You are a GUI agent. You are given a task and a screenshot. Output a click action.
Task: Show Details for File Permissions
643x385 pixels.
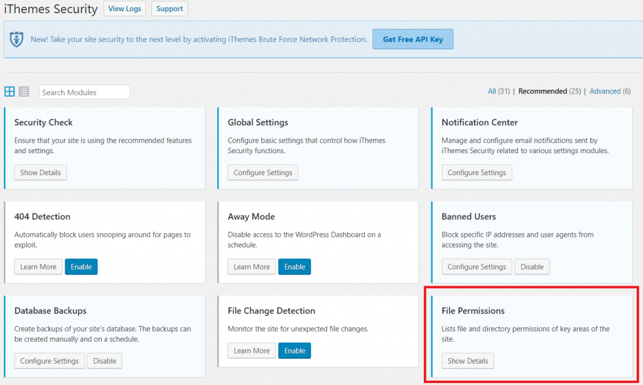(x=468, y=361)
